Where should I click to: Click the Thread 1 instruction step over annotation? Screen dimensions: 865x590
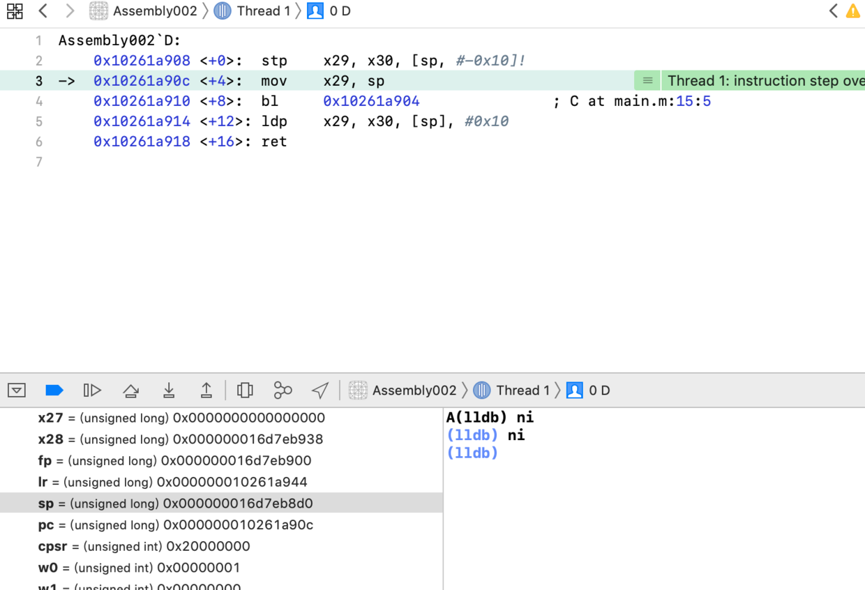(x=764, y=81)
